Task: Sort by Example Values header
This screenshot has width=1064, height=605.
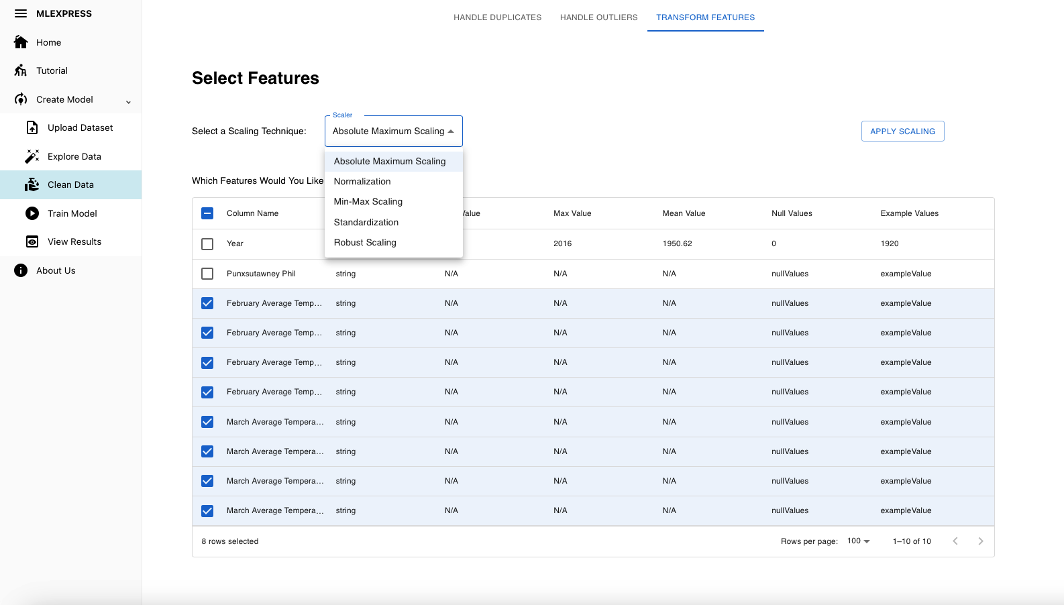Action: [x=910, y=213]
